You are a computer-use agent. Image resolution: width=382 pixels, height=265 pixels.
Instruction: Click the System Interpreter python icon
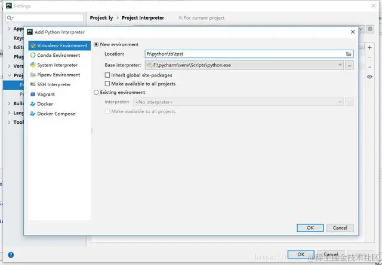coord(33,65)
